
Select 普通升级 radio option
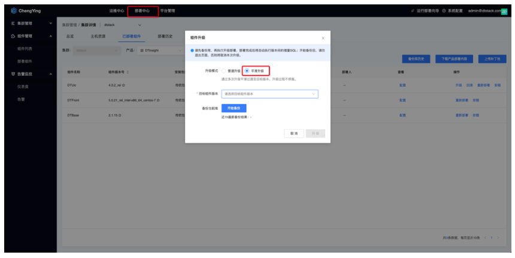coord(224,70)
